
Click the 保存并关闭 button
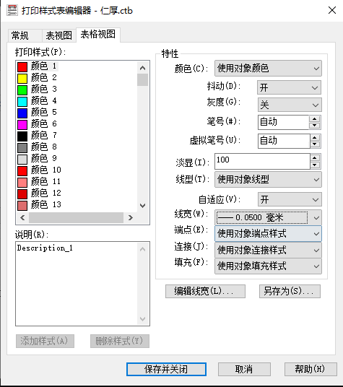[x=166, y=369]
